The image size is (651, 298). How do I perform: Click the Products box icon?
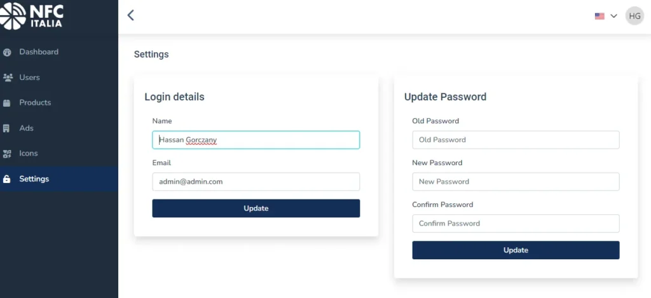point(7,103)
